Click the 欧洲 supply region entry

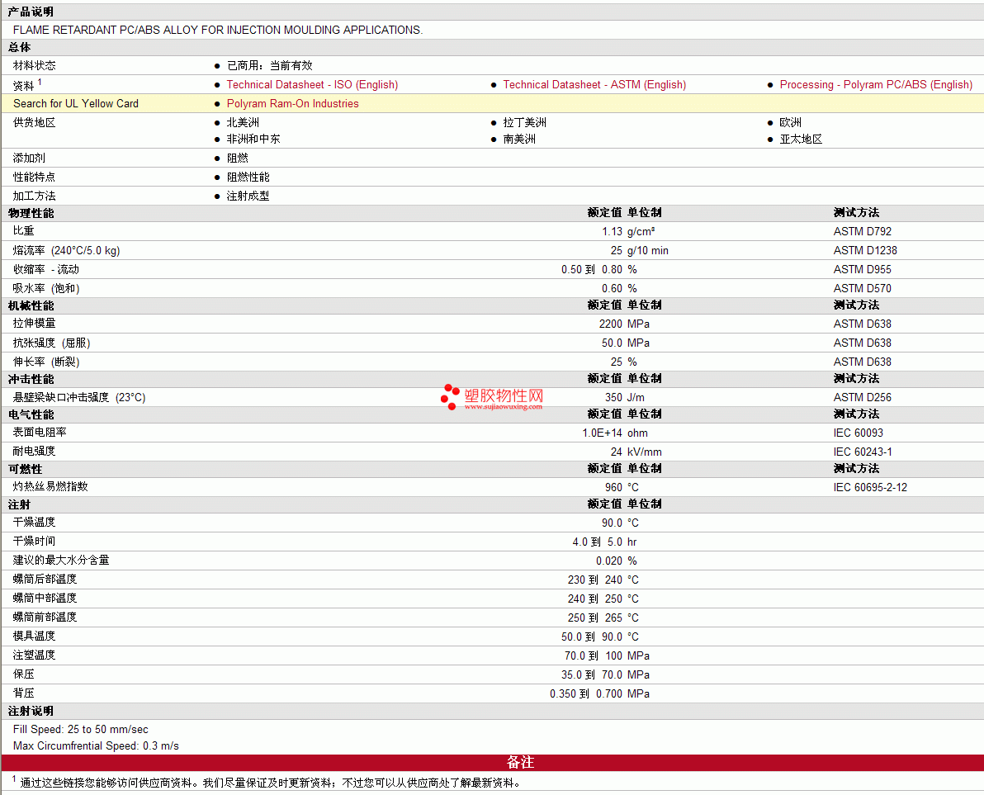[x=791, y=122]
